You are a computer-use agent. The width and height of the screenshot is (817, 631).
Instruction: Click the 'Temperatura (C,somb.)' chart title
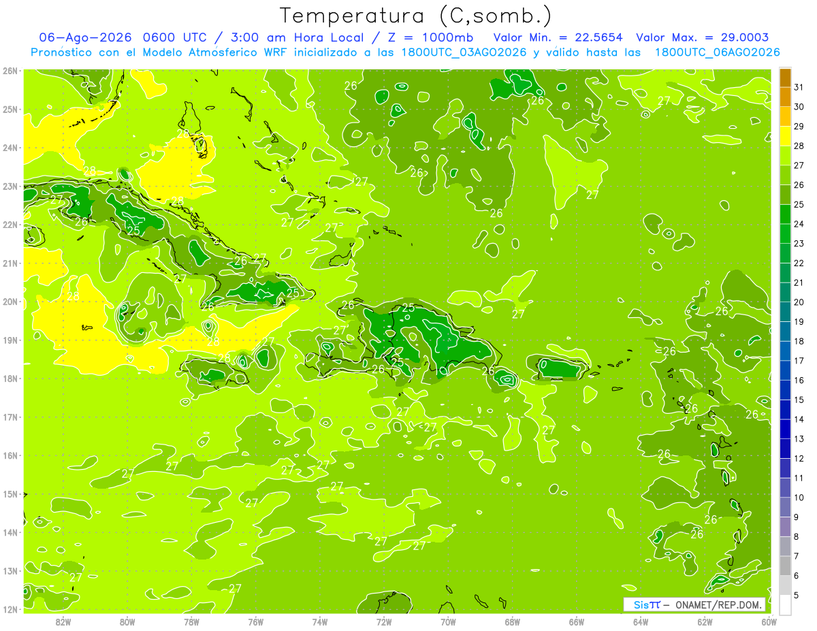[x=416, y=16]
